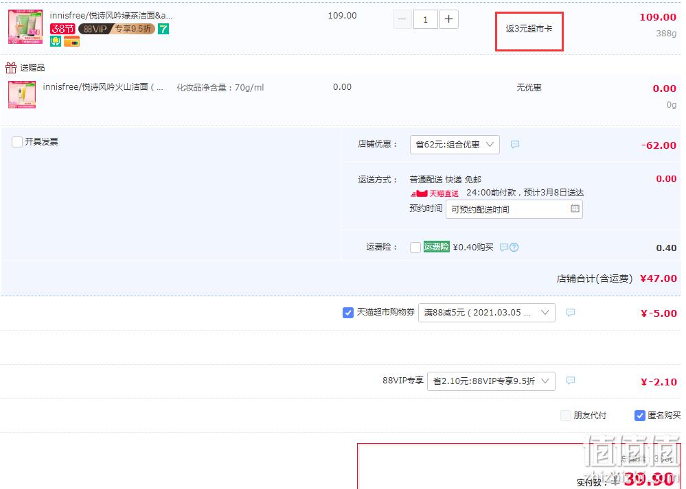
Task: Tick the 运费险 purchase checkbox
Action: [x=415, y=248]
